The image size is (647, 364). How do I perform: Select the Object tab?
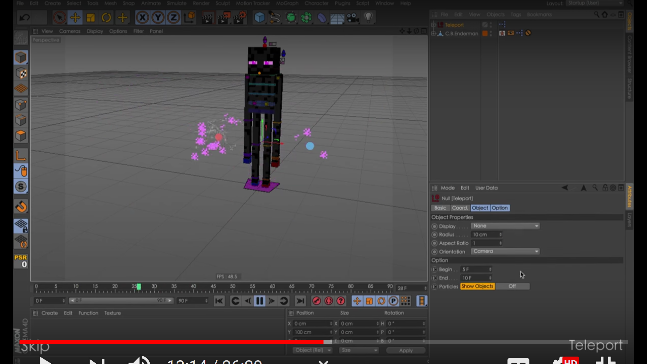point(480,208)
